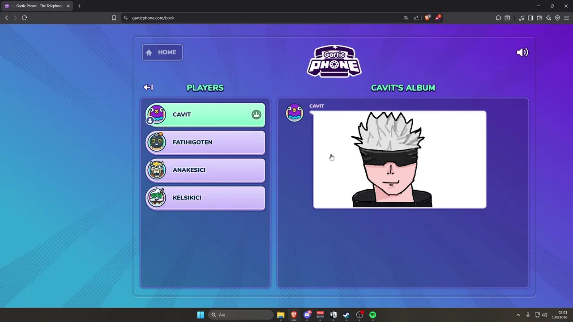
Task: Open the Leo AI sparkle icon
Action: tap(548, 18)
